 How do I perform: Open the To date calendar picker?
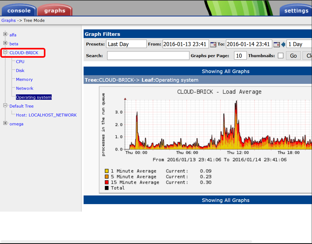click(x=276, y=44)
